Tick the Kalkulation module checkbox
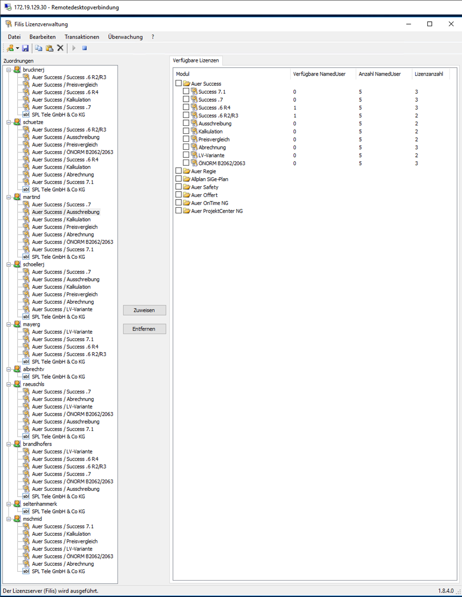The width and height of the screenshot is (462, 597). pyautogui.click(x=186, y=131)
